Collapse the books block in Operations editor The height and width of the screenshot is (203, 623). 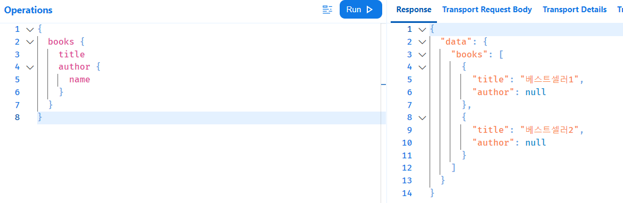click(30, 42)
